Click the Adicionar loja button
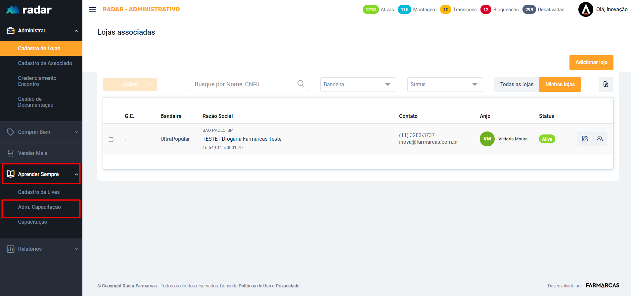This screenshot has width=631, height=296. (x=591, y=62)
